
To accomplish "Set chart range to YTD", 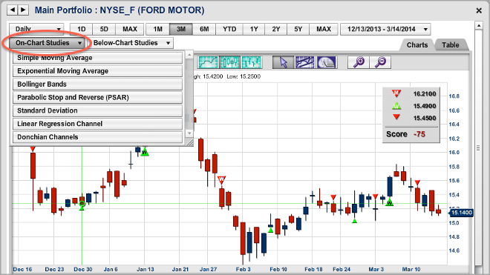I will pos(229,29).
